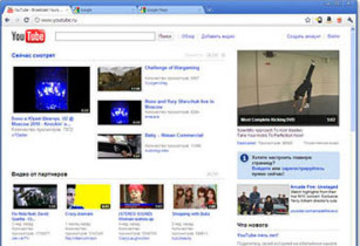Click the Baby - Nissan Commercial title
The width and height of the screenshot is (360, 246).
(174, 135)
